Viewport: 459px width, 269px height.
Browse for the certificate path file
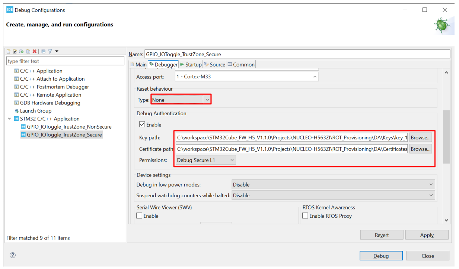point(421,149)
